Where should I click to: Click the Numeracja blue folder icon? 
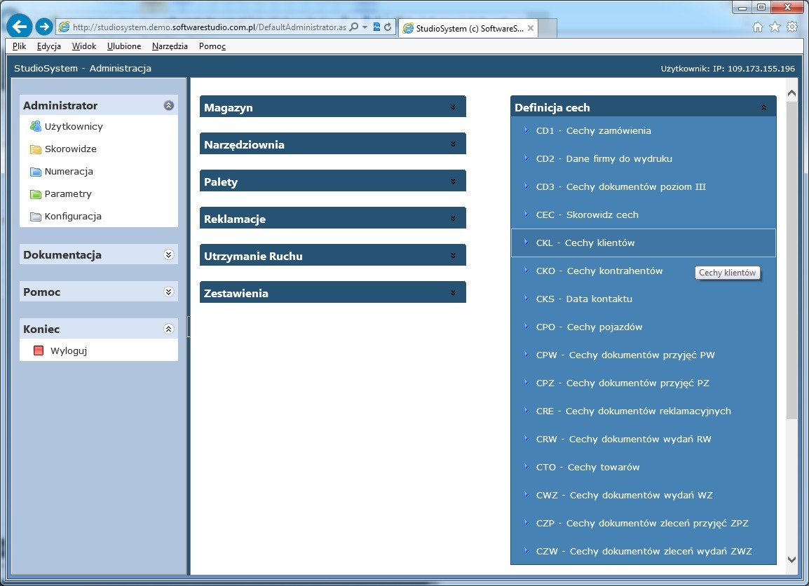tap(36, 172)
